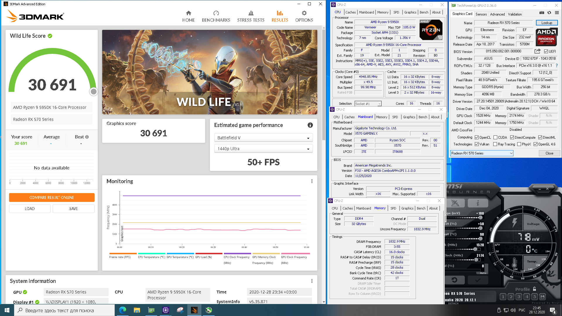This screenshot has height=316, width=562.
Task: Click the GPU-Z screenshot camera icon
Action: click(542, 13)
